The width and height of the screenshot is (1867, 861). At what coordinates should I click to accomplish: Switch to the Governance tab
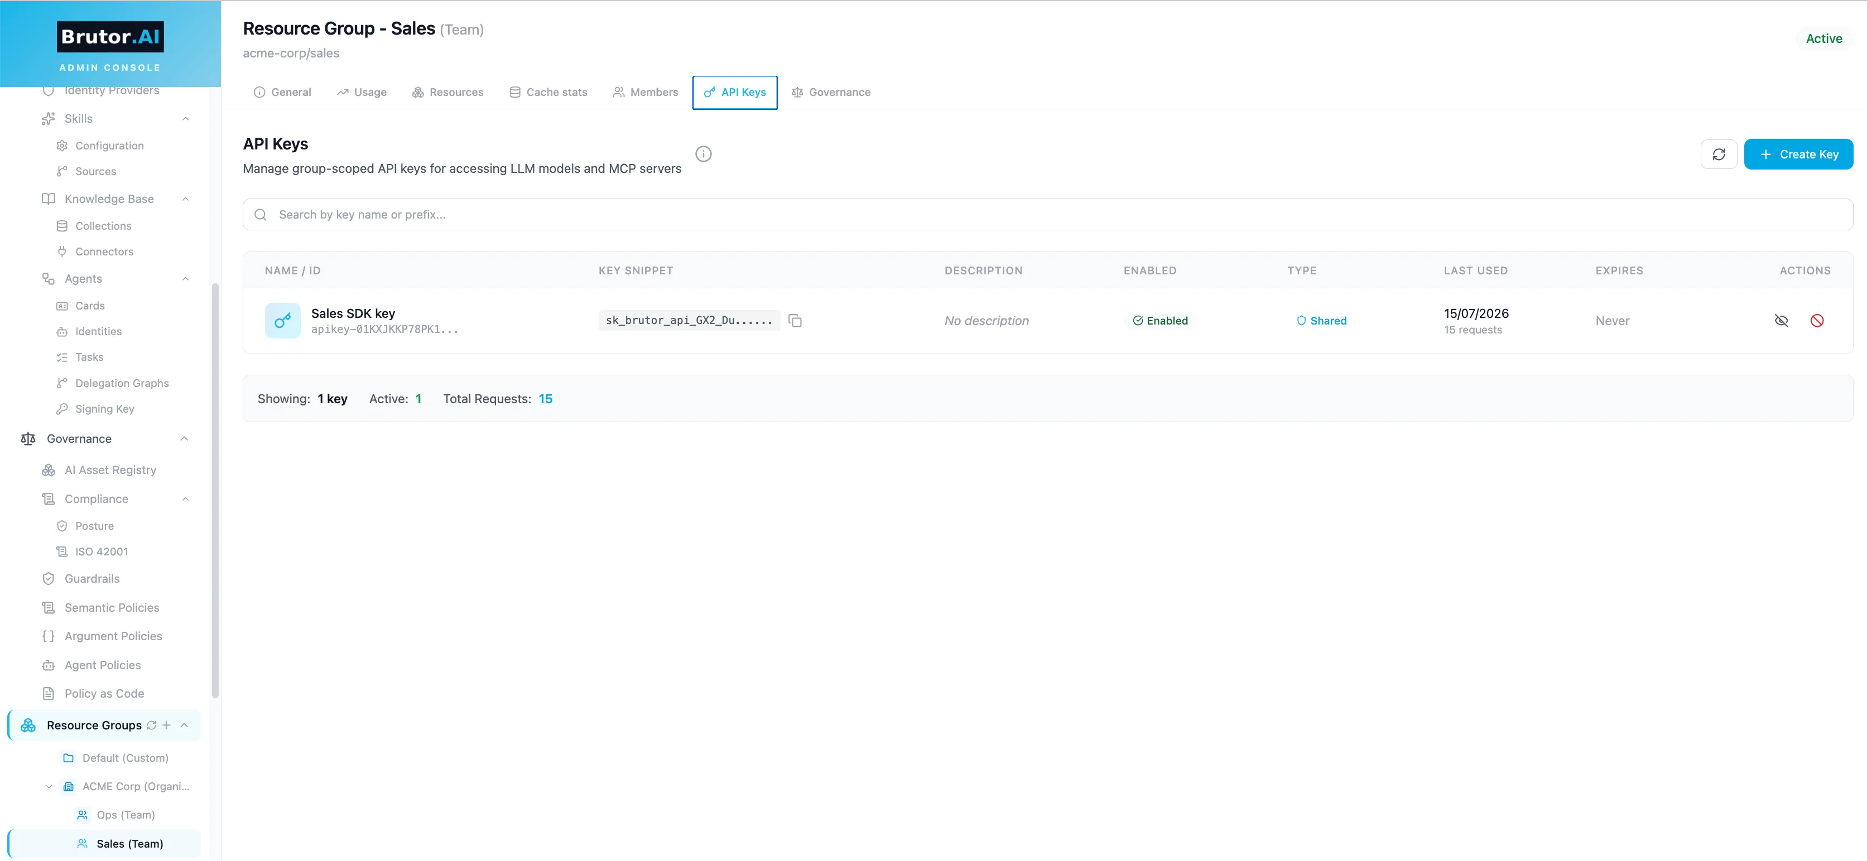click(x=831, y=93)
